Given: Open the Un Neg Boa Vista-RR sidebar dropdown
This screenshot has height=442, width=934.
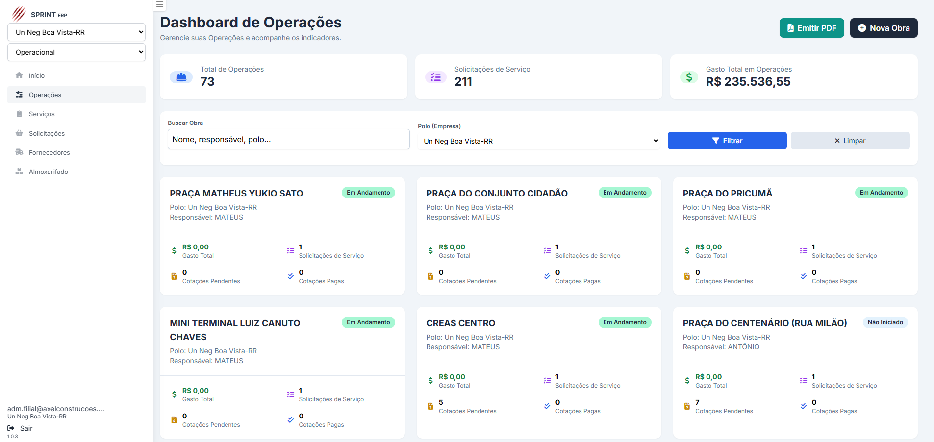Looking at the screenshot, I should pos(76,32).
